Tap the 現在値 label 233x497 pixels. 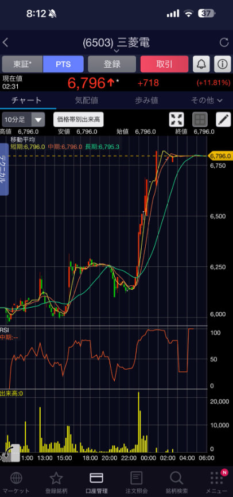(13, 79)
